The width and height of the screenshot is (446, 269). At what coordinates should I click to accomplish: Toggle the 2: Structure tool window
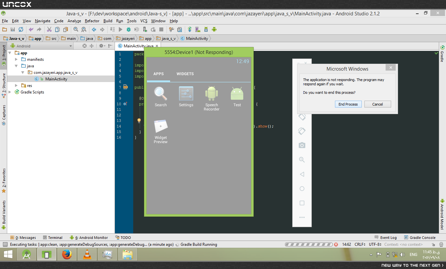4,85
